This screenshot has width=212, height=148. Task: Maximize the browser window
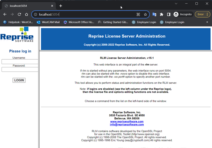coord(197,4)
